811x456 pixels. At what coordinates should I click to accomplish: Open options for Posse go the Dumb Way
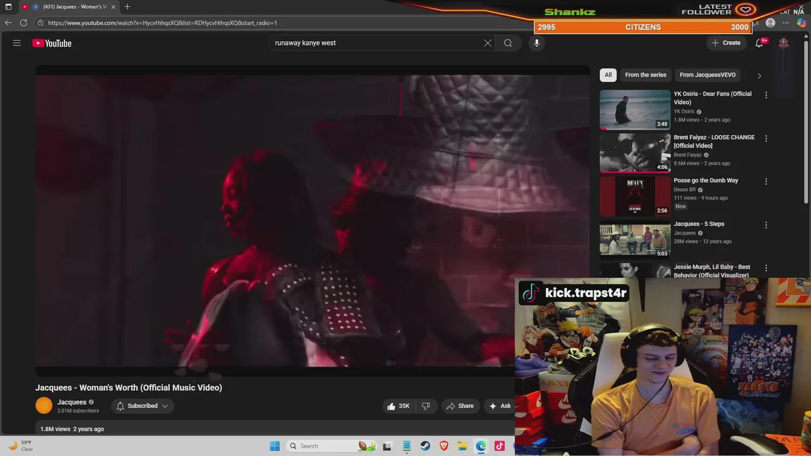tap(766, 182)
